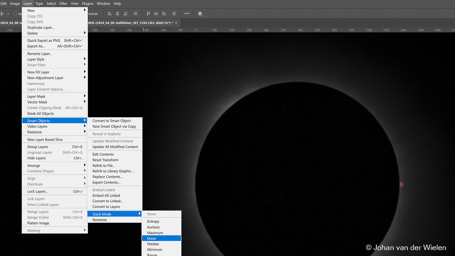This screenshot has width=455, height=256.
Task: Choose Quick Export as PNG
Action: pyautogui.click(x=55, y=40)
